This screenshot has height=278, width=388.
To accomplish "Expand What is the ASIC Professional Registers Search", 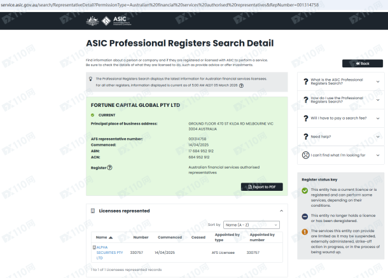I will (341, 81).
